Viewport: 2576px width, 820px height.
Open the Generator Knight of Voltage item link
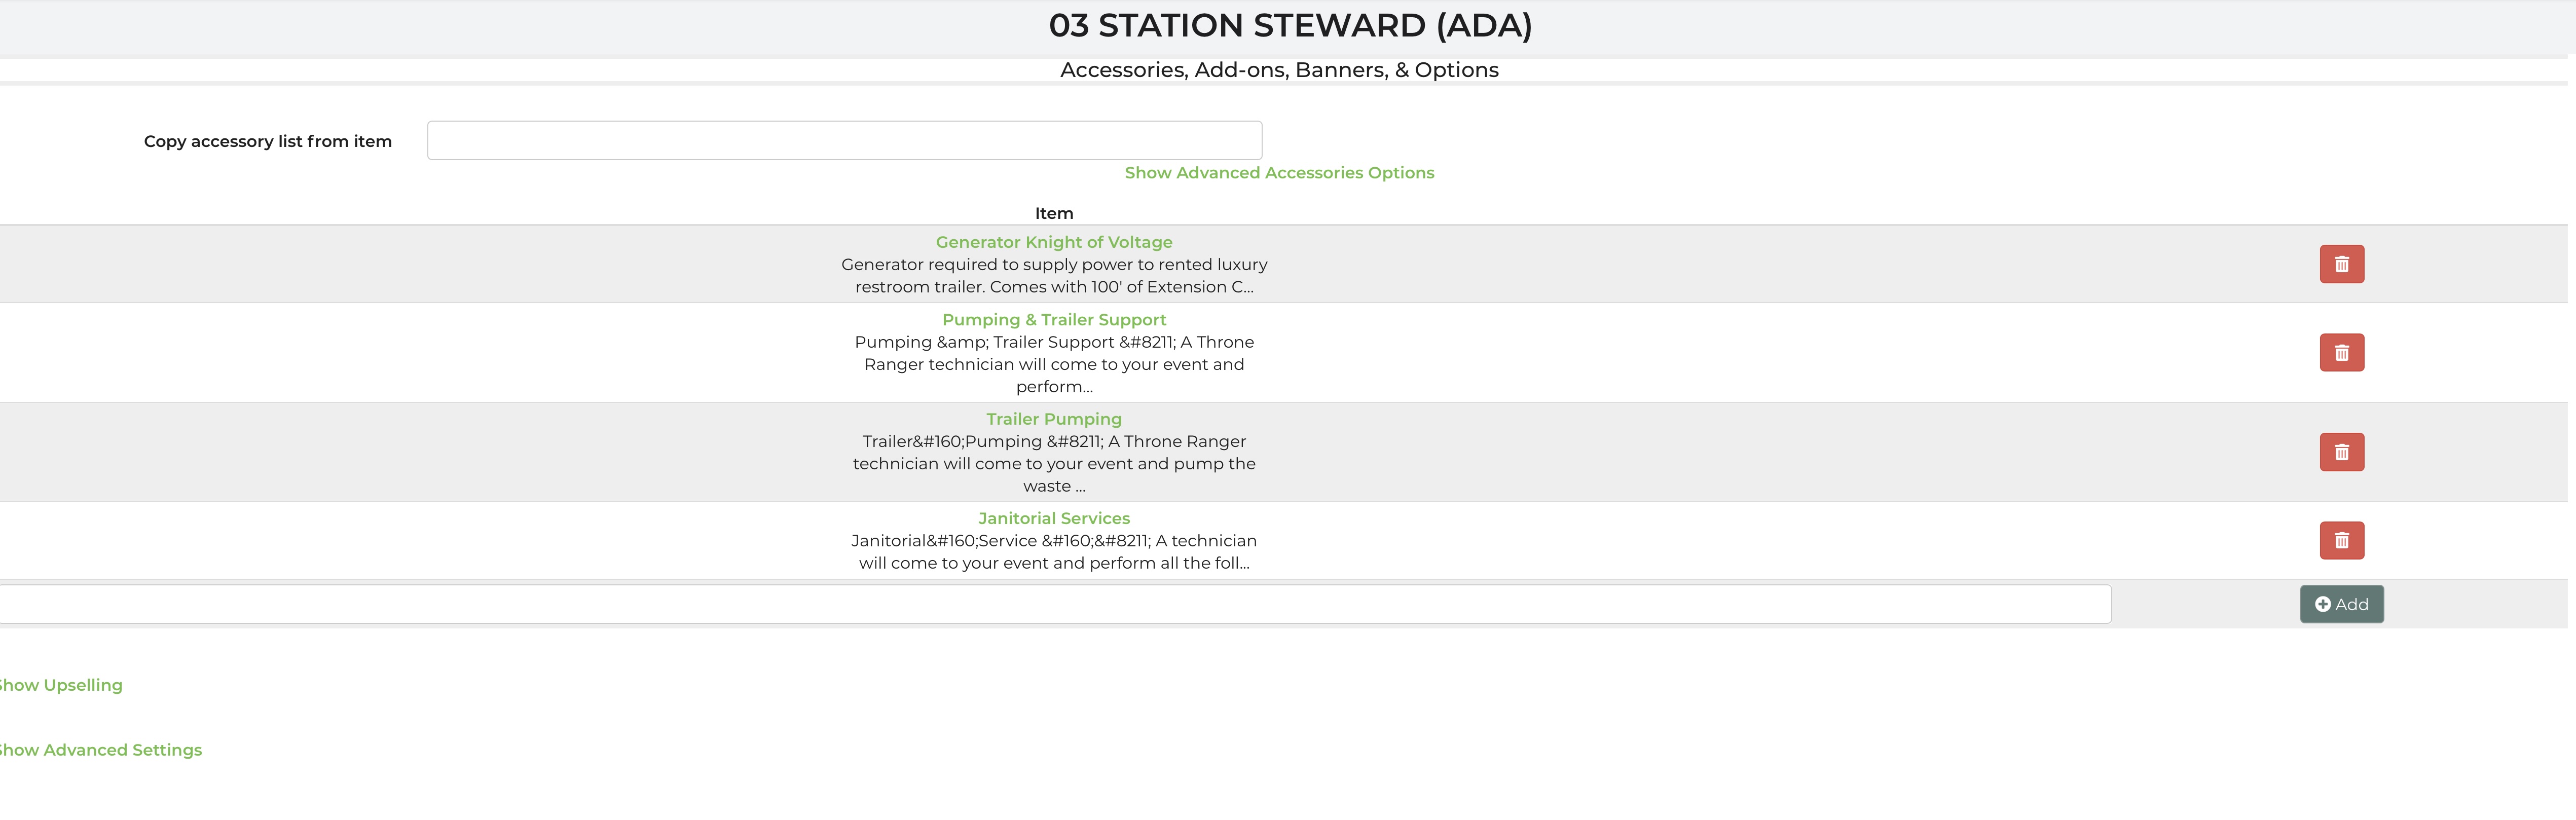point(1053,242)
